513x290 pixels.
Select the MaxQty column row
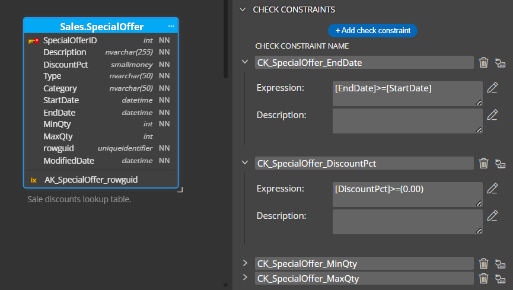click(101, 136)
